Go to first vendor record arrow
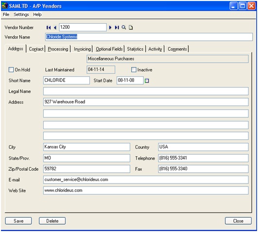The height and width of the screenshot is (232, 258). pyautogui.click(x=49, y=28)
